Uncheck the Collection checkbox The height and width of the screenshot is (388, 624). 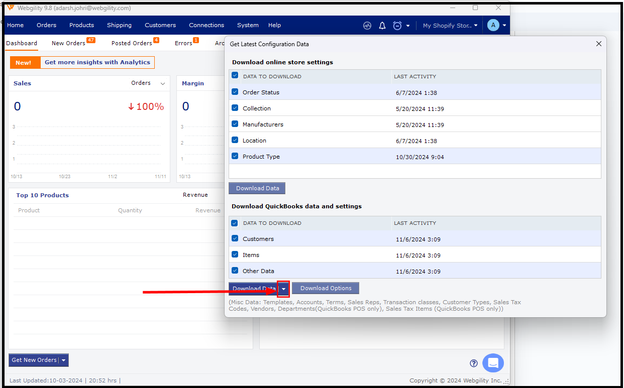[235, 108]
